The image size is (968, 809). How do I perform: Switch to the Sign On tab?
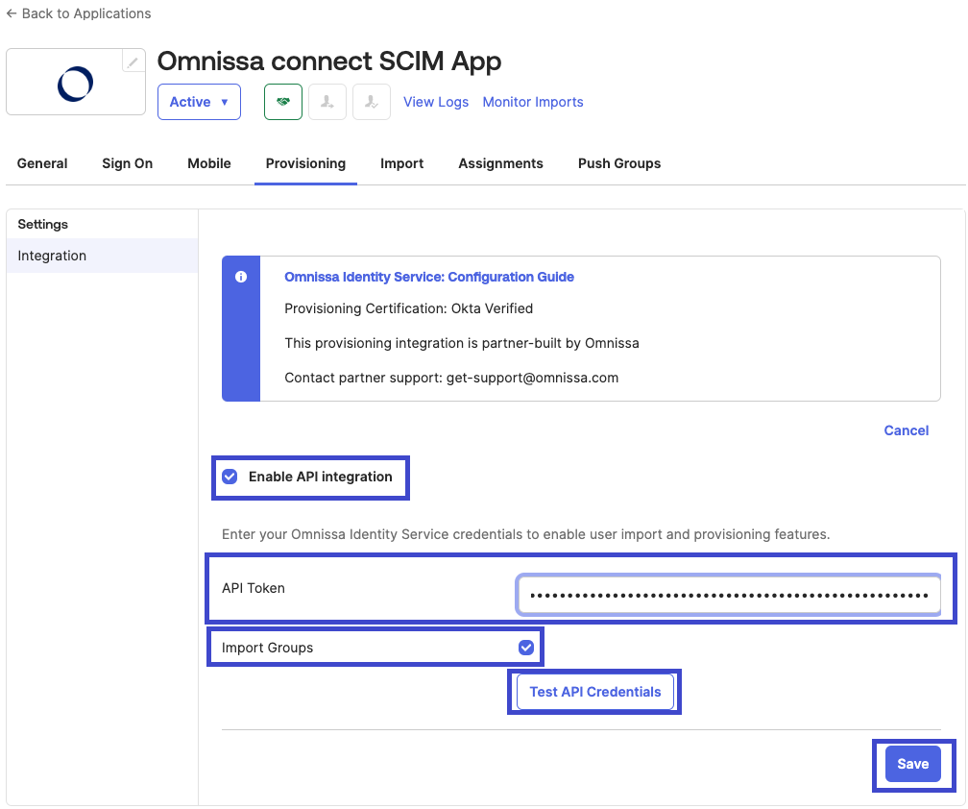coord(127,163)
